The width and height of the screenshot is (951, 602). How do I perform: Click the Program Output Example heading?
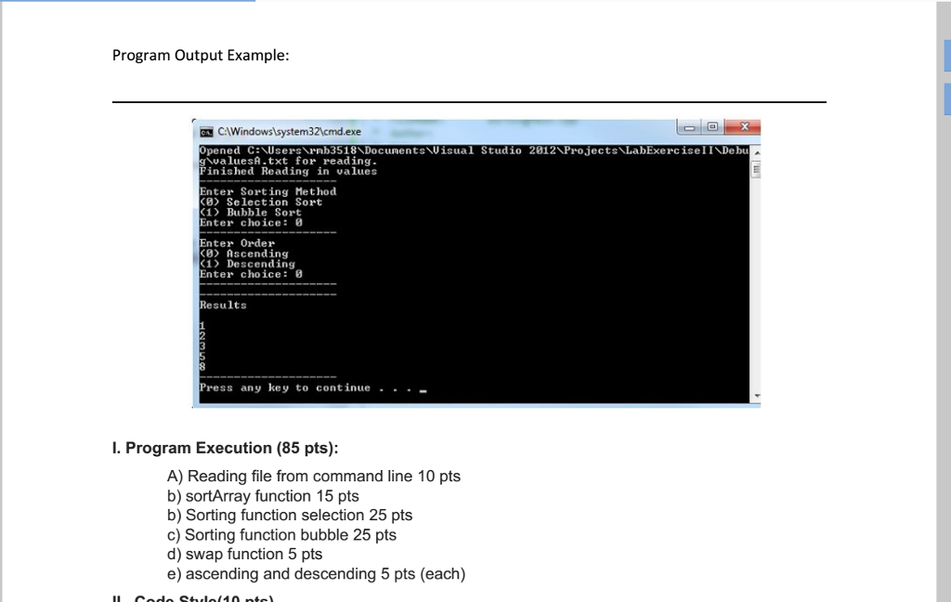[x=201, y=55]
